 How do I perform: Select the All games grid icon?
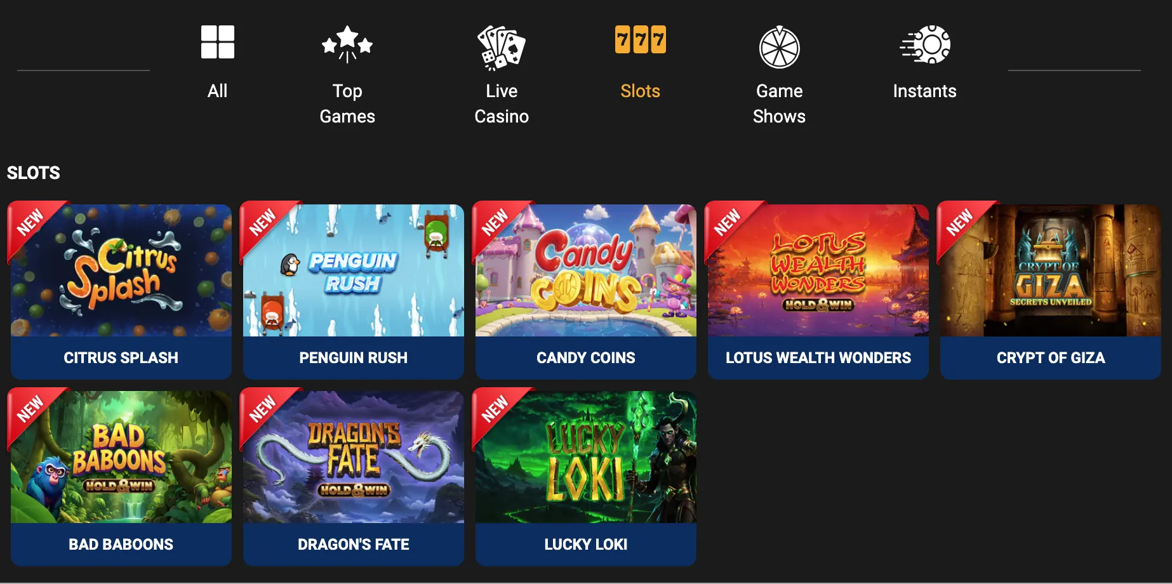point(218,42)
